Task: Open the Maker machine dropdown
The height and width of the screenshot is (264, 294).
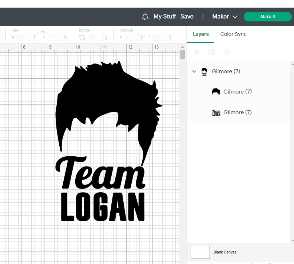Action: coord(225,16)
